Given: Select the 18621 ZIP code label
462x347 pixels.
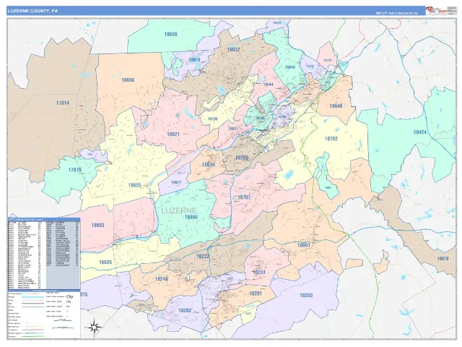Looking at the screenshot, I should click(173, 134).
